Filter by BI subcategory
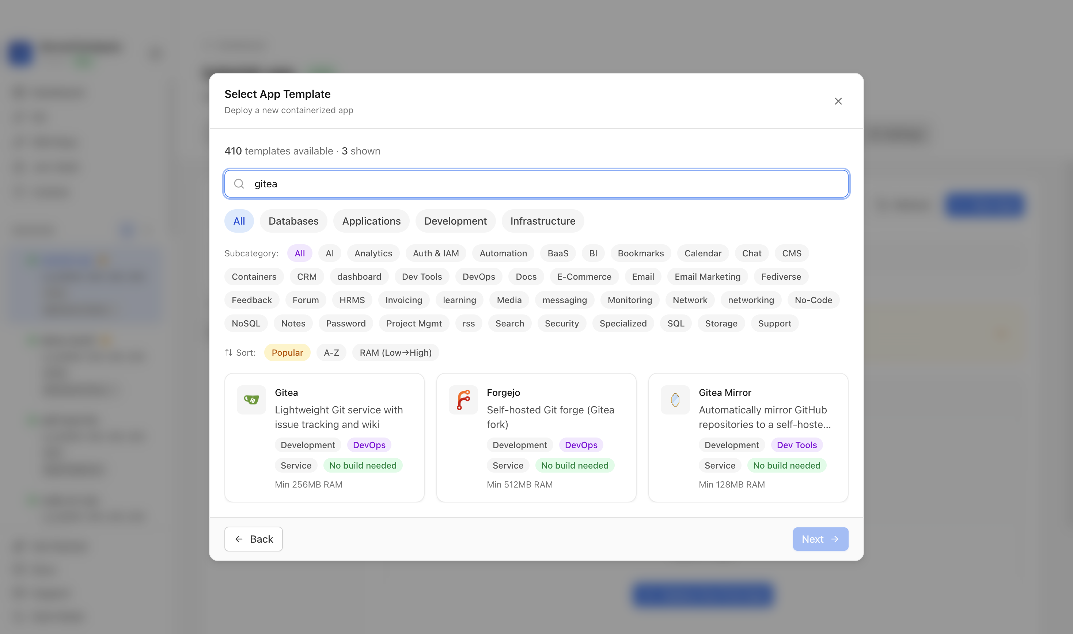Screen dimensions: 1073x634 593,253
